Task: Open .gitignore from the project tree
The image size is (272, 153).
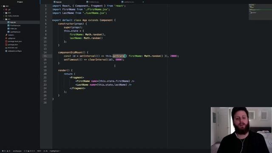Action: 11,38
